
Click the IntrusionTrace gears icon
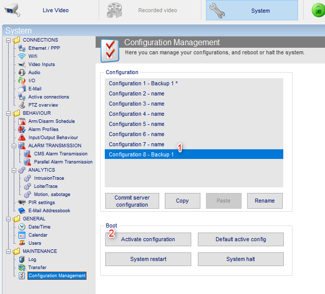click(27, 178)
